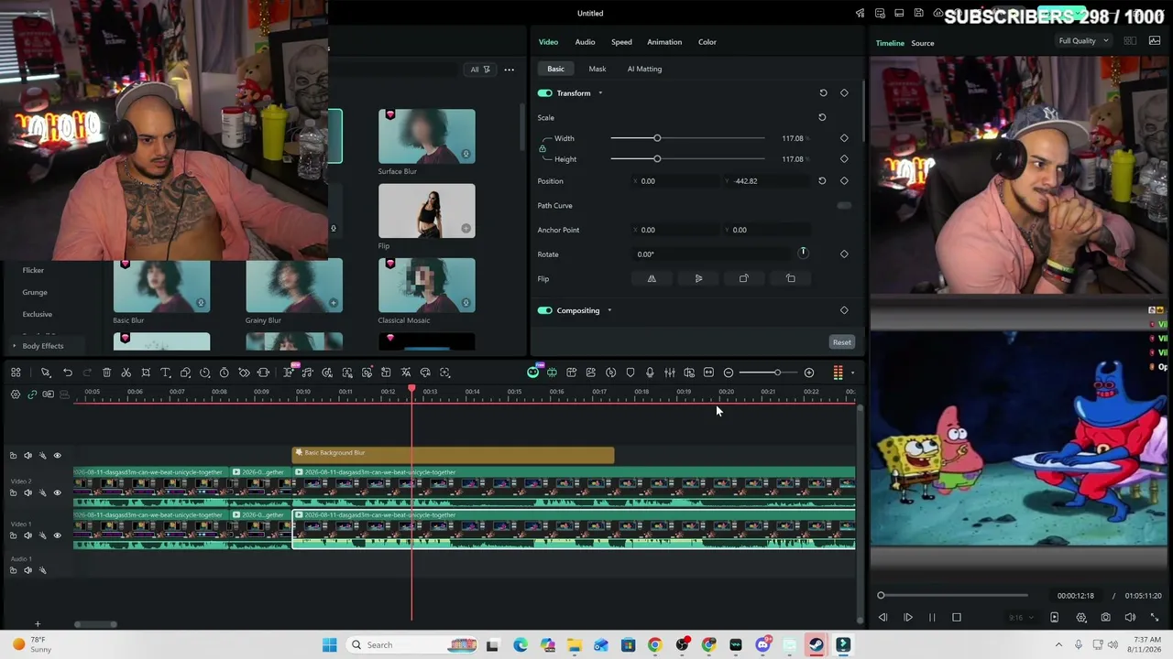Split the clip with scissors tool
Screen dimensions: 1173x659
(126, 373)
